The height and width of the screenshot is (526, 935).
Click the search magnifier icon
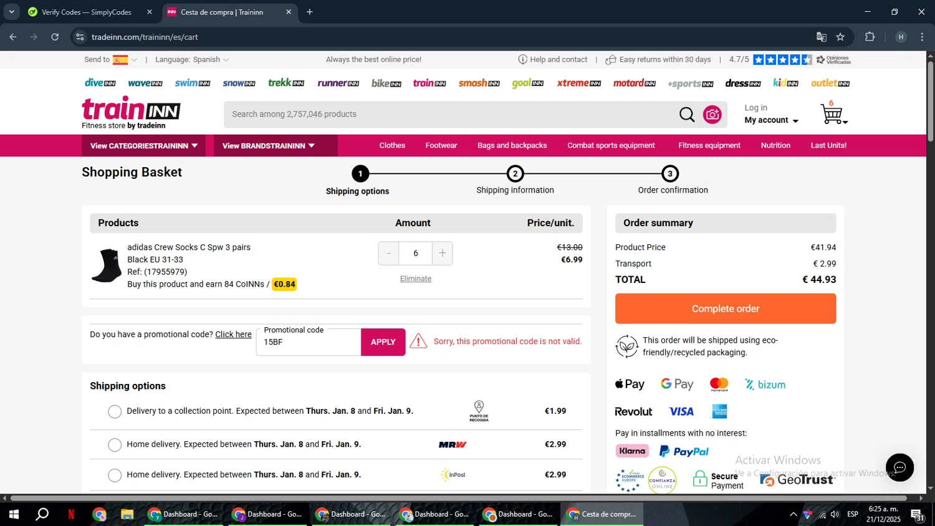tap(687, 115)
